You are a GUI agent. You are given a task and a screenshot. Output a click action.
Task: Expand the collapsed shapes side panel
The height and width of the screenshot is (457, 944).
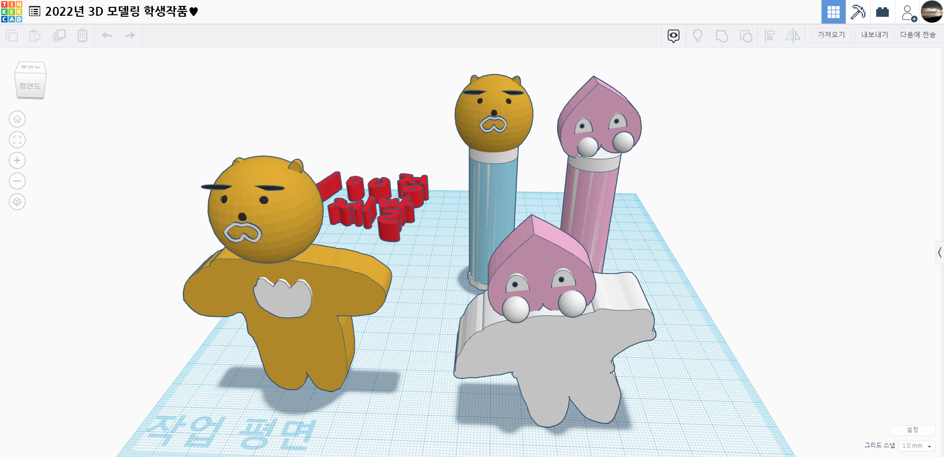pyautogui.click(x=940, y=253)
